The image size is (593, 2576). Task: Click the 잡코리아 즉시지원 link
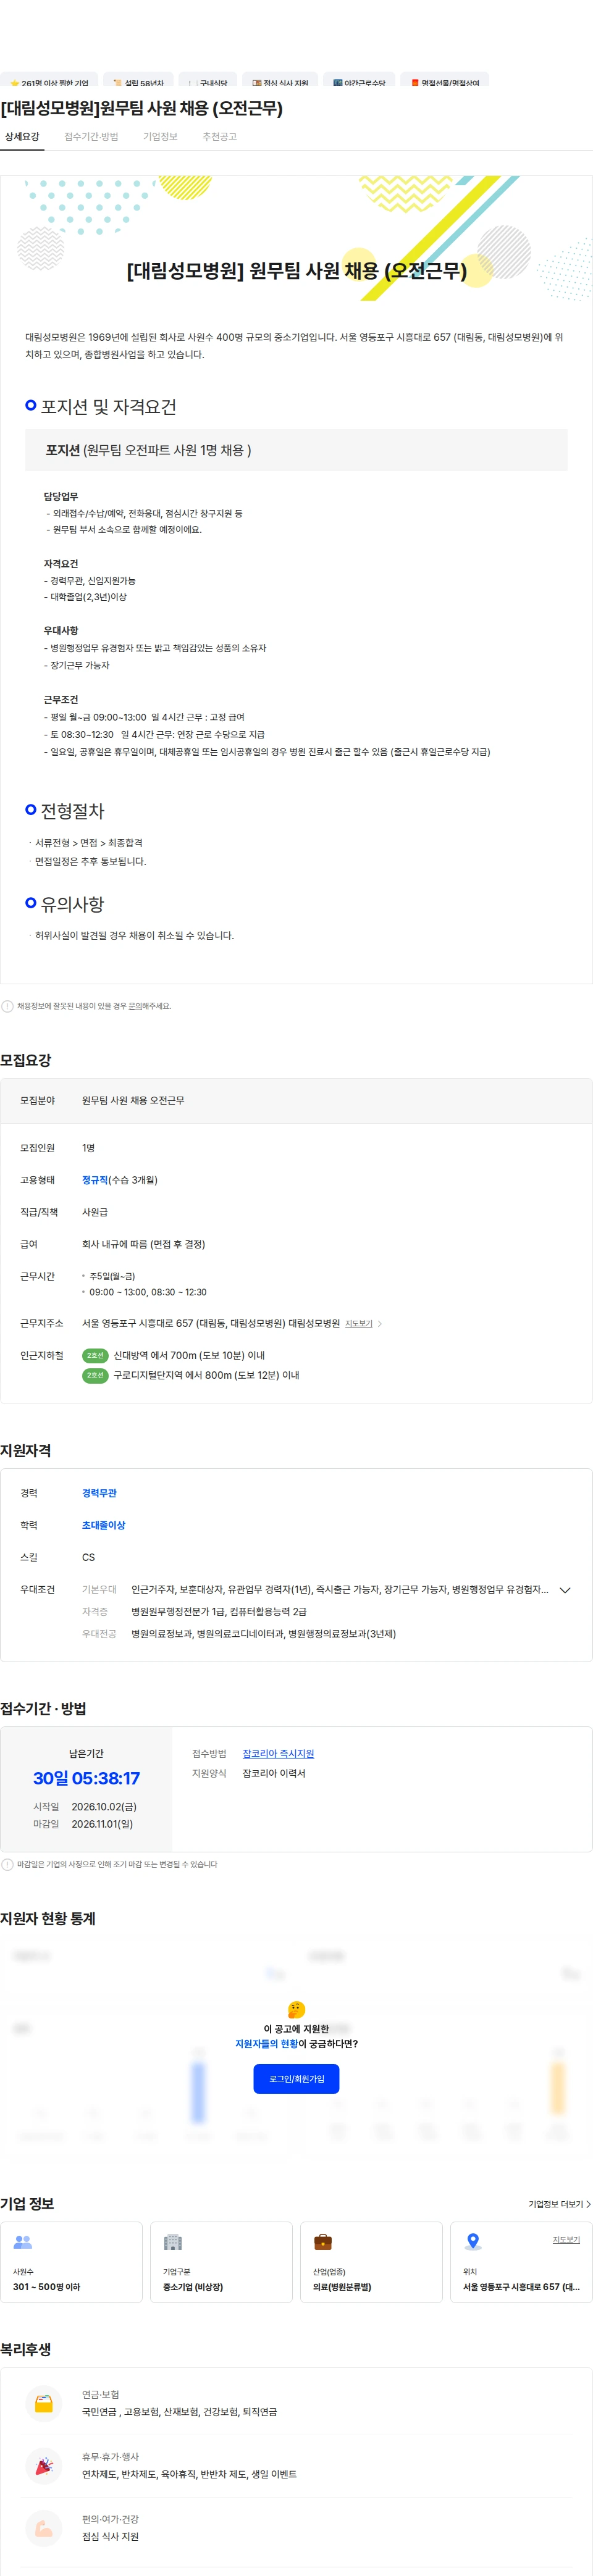278,1753
